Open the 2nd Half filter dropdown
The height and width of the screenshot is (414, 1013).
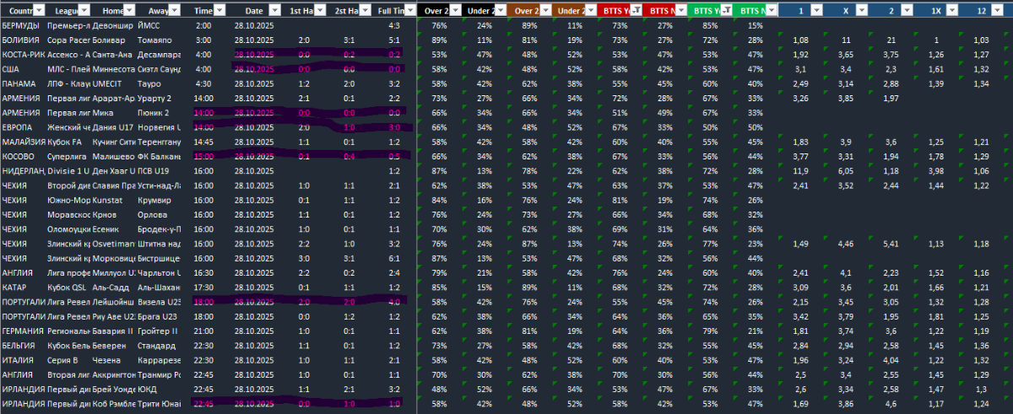tap(365, 10)
